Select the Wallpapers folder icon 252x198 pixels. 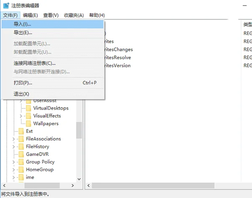[x=28, y=124]
